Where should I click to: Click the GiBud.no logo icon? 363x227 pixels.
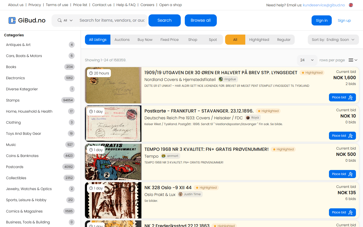(12, 20)
